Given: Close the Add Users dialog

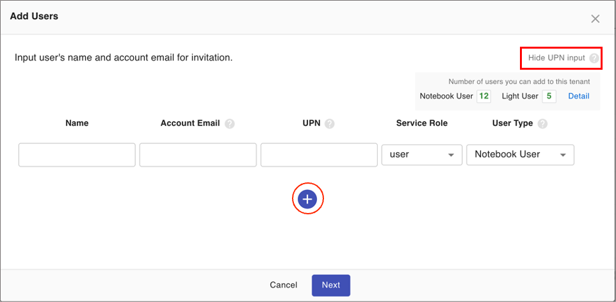Looking at the screenshot, I should [x=595, y=19].
